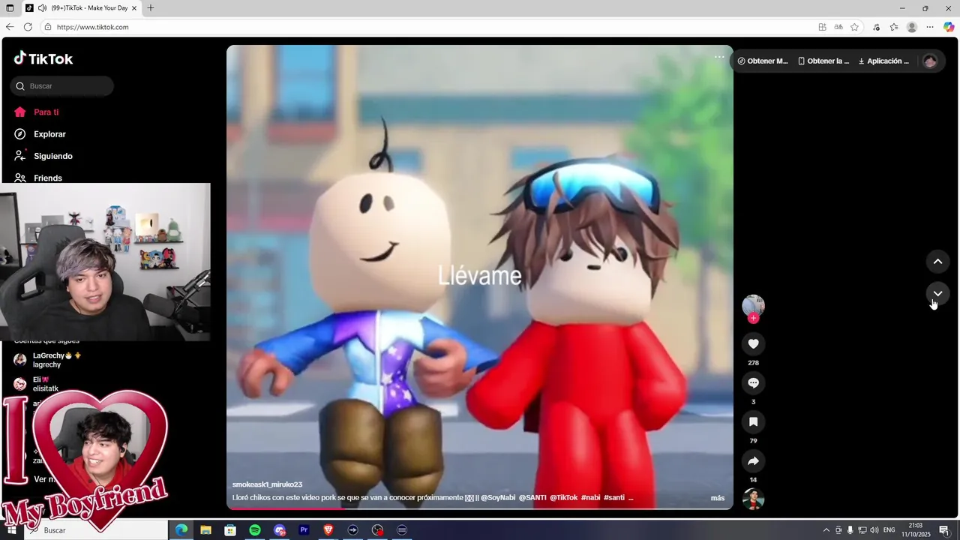Click into the Buscar search field
Image resolution: width=960 pixels, height=540 pixels.
click(x=62, y=86)
